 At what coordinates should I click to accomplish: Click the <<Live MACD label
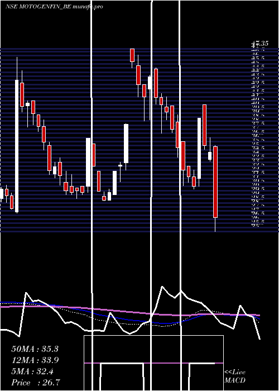[235, 376]
